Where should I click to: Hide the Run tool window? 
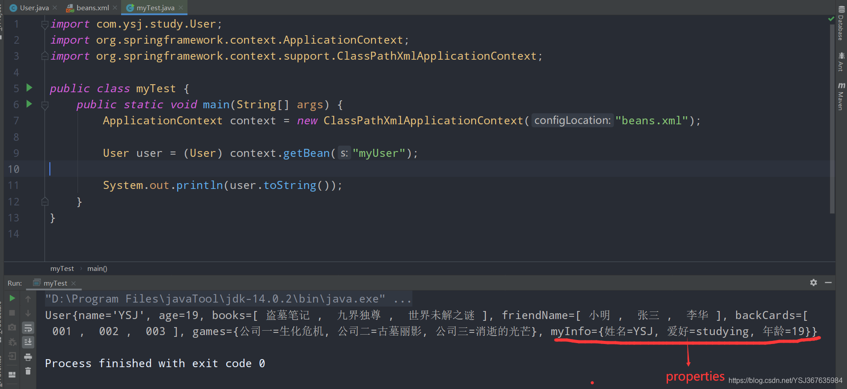pyautogui.click(x=828, y=283)
